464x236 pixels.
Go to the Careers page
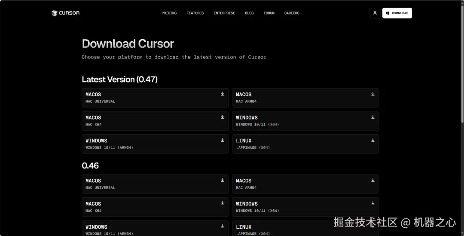tap(292, 13)
